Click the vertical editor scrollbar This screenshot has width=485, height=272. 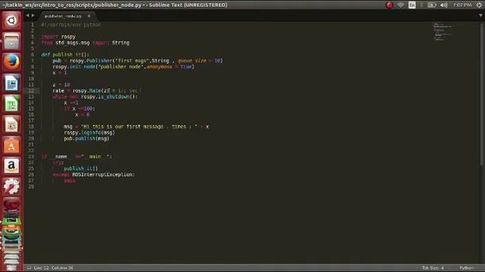tap(481, 94)
